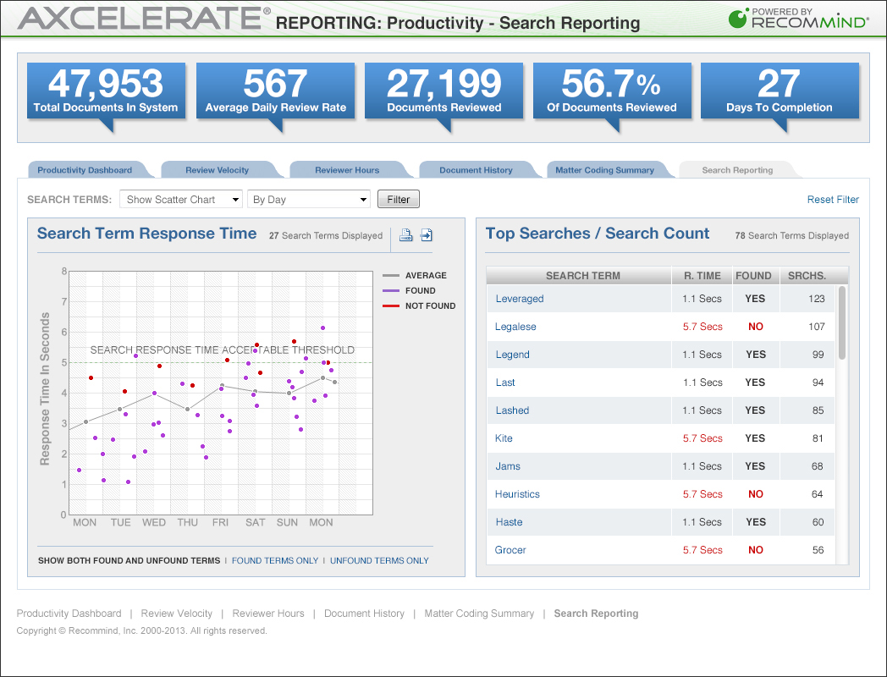Click the 5.7 Secs time for Kite
Viewport: 887px width, 677px height.
coord(702,438)
